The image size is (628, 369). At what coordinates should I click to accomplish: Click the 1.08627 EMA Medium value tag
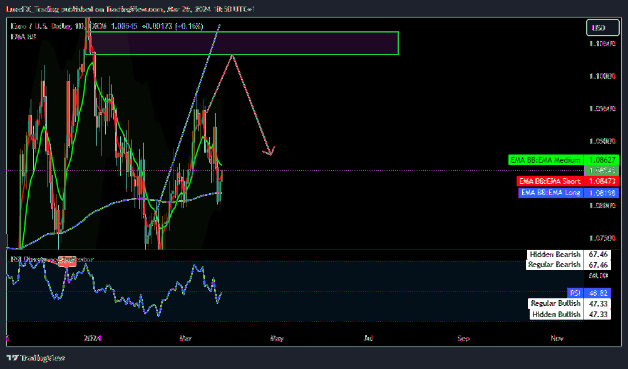(x=602, y=160)
